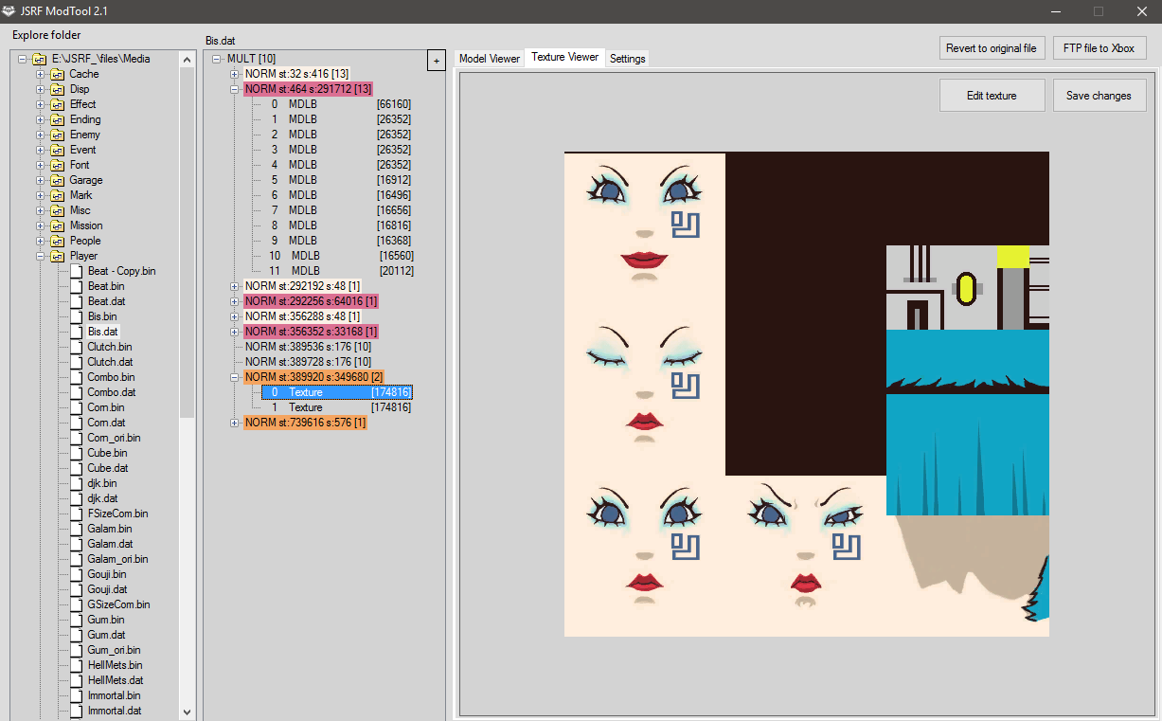This screenshot has width=1162, height=721.
Task: Click the Immortal.bin file icon
Action: click(75, 695)
